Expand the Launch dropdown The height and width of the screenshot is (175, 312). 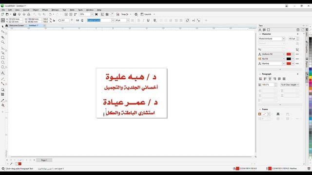point(154,14)
